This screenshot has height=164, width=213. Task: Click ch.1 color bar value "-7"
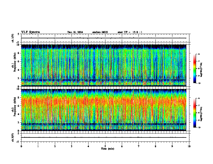click(198, 61)
